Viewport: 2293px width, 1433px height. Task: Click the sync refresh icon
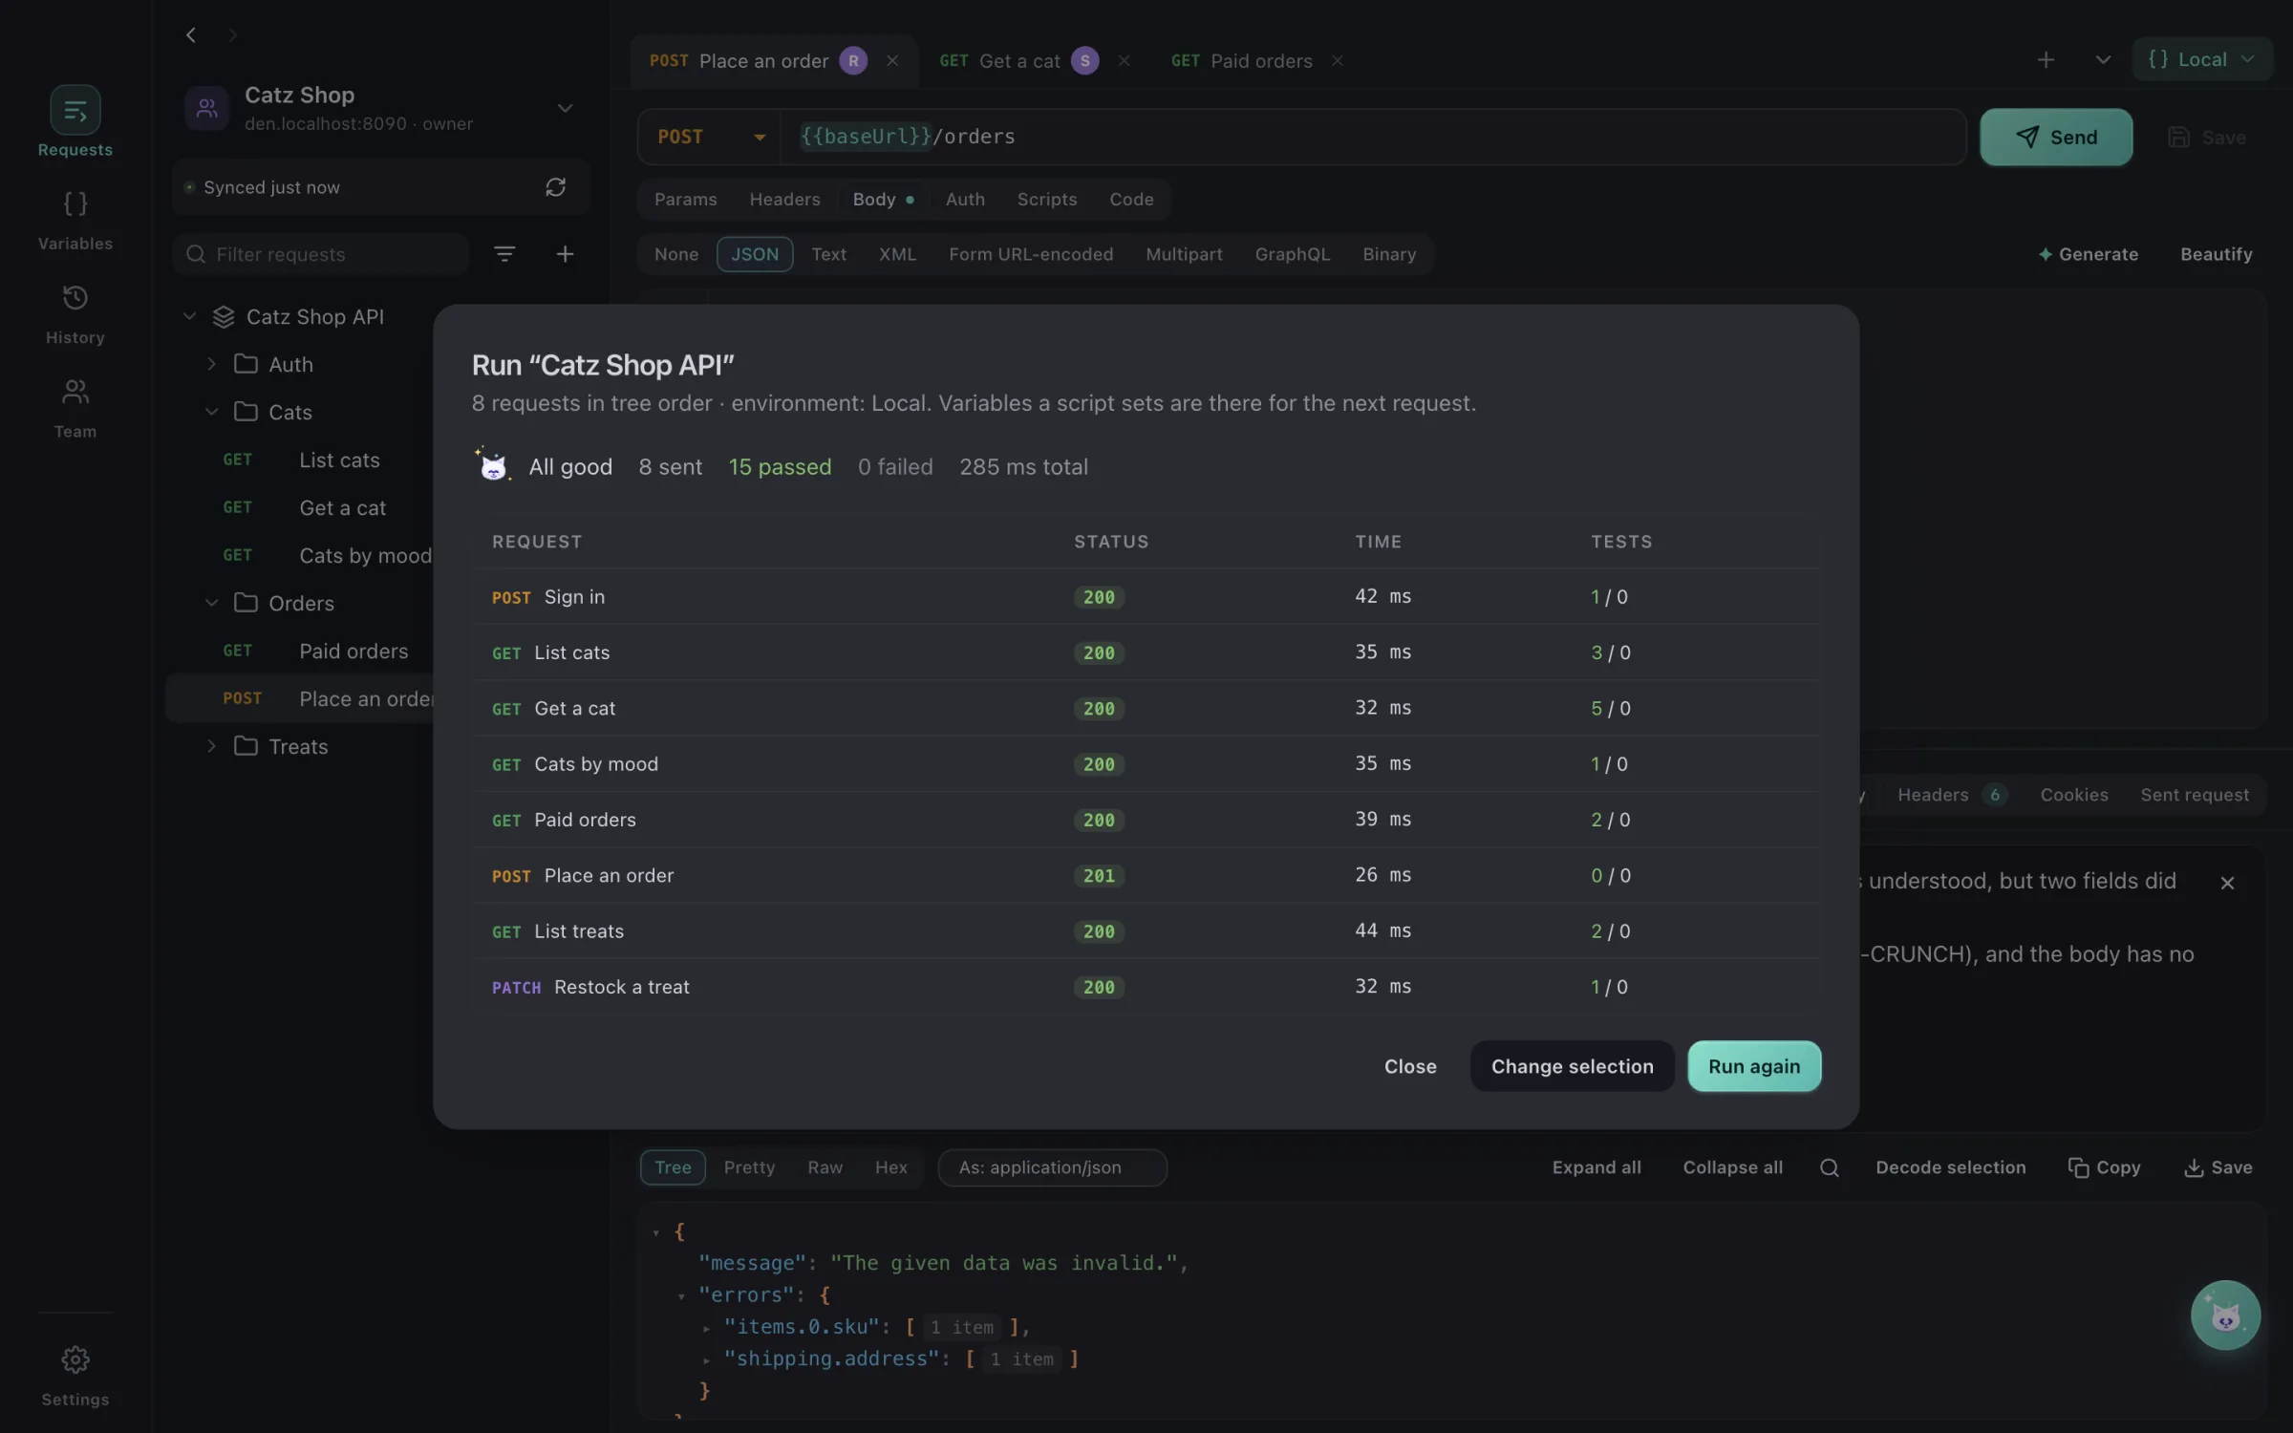[555, 187]
